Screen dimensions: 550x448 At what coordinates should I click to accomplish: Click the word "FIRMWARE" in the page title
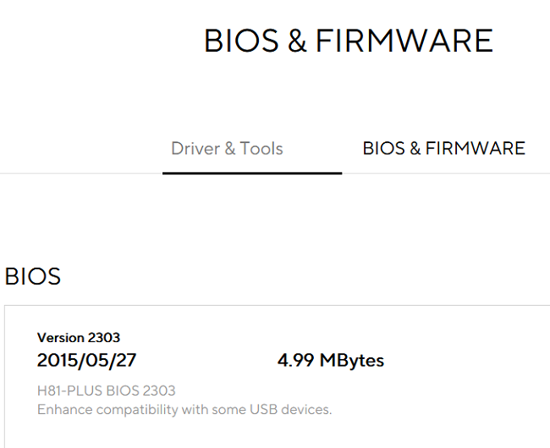[x=404, y=41]
